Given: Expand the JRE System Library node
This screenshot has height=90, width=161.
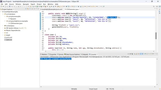Looking at the screenshot, I should [x=3, y=28].
